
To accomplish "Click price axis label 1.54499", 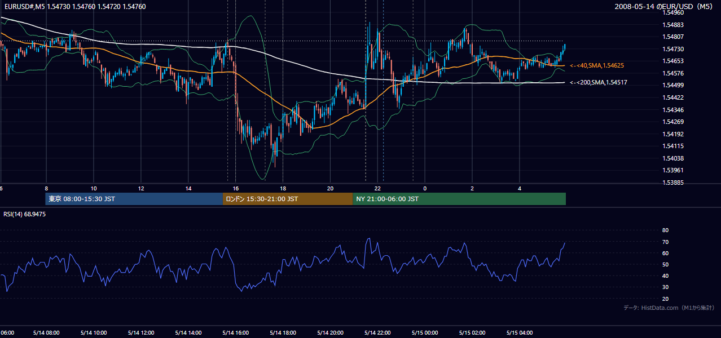I will [x=673, y=86].
